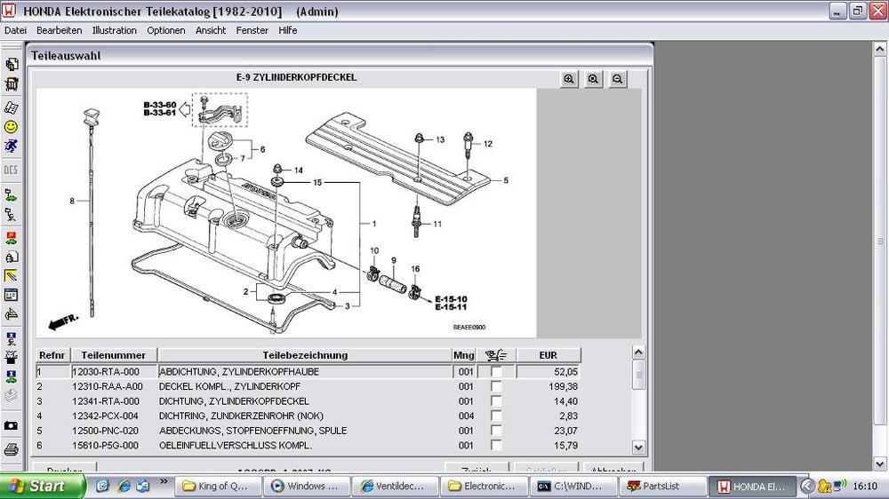This screenshot has height=499, width=889.
Task: Click the printer icon in the sidebar
Action: tap(11, 450)
